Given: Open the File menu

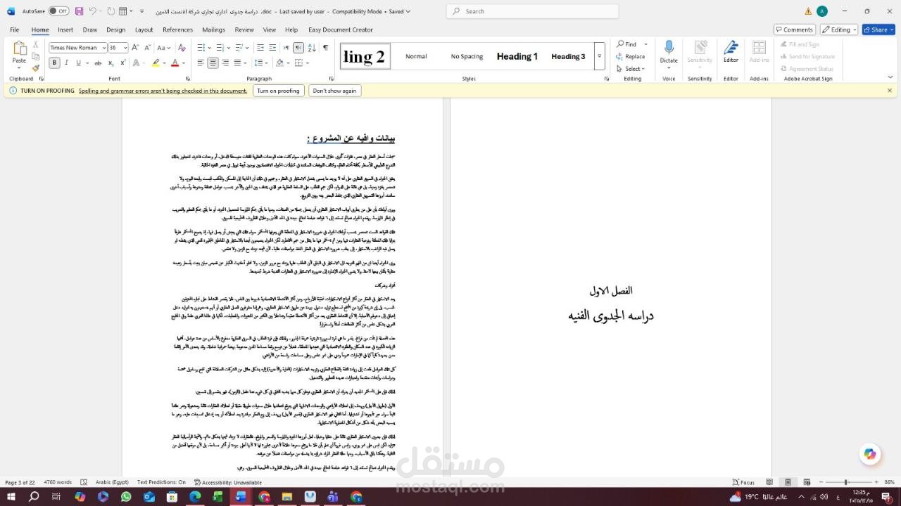Looking at the screenshot, I should click(x=15, y=30).
